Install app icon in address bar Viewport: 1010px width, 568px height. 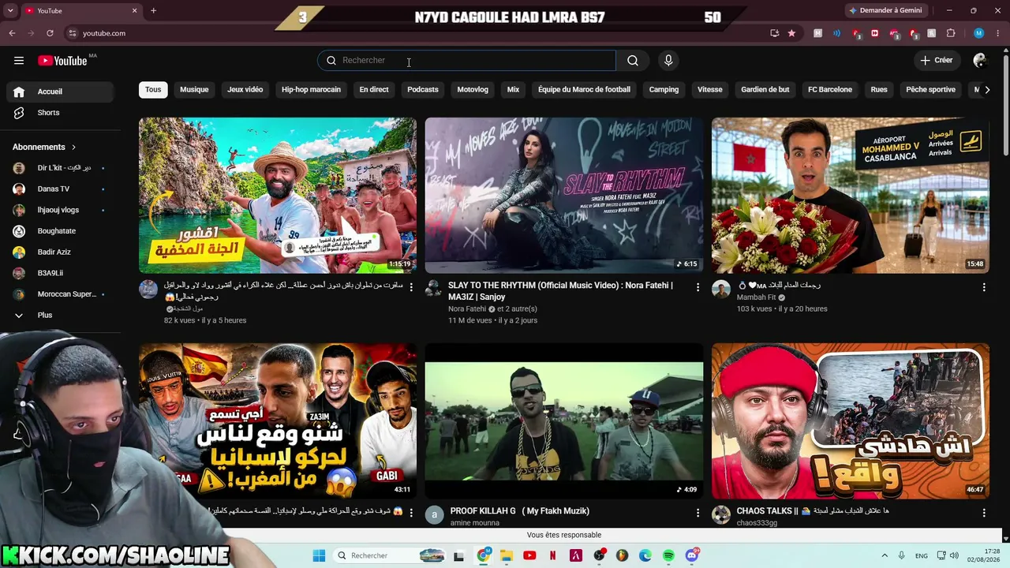775,33
